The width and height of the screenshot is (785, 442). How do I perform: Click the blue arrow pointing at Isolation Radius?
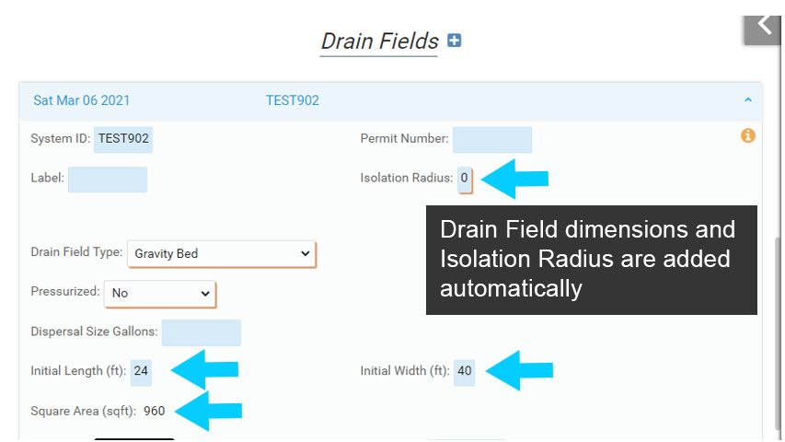514,178
